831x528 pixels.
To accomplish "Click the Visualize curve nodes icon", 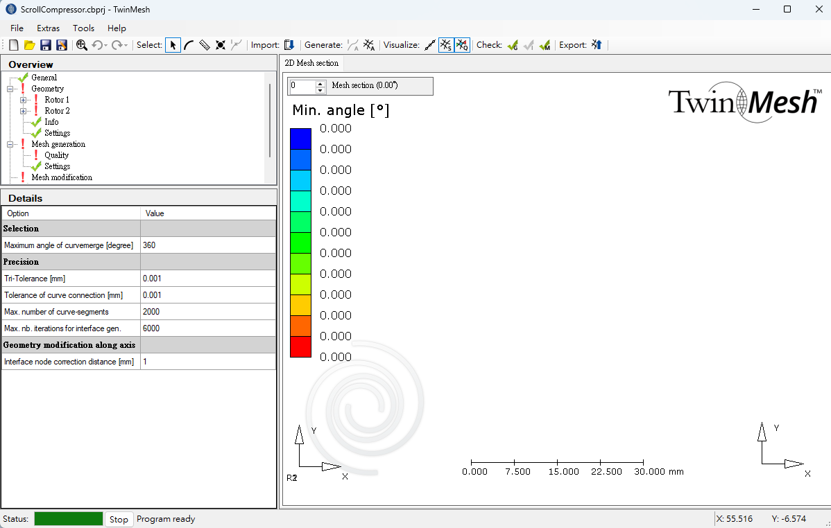I will (430, 45).
